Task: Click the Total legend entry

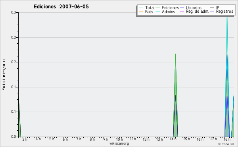Action: click(x=147, y=8)
